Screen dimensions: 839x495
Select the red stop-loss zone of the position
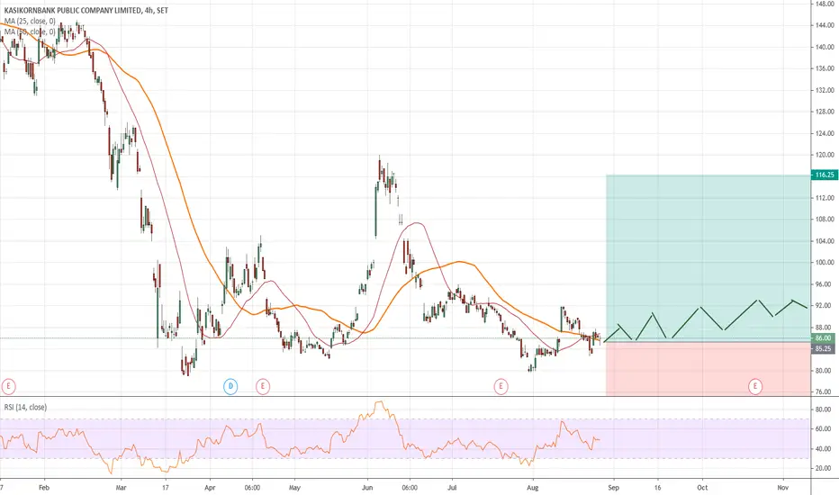tap(708, 369)
